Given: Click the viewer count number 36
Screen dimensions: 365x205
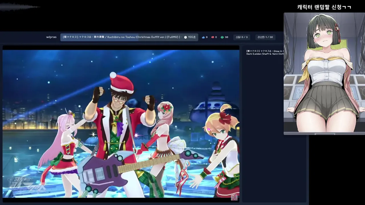Looking at the screenshot, I should click(226, 37).
